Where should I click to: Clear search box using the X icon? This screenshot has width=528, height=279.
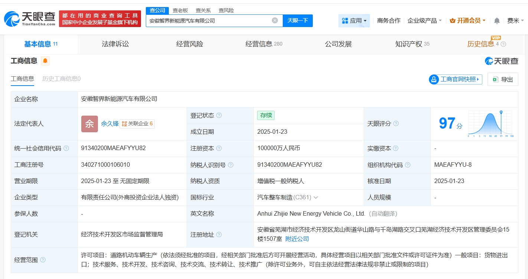point(274,20)
